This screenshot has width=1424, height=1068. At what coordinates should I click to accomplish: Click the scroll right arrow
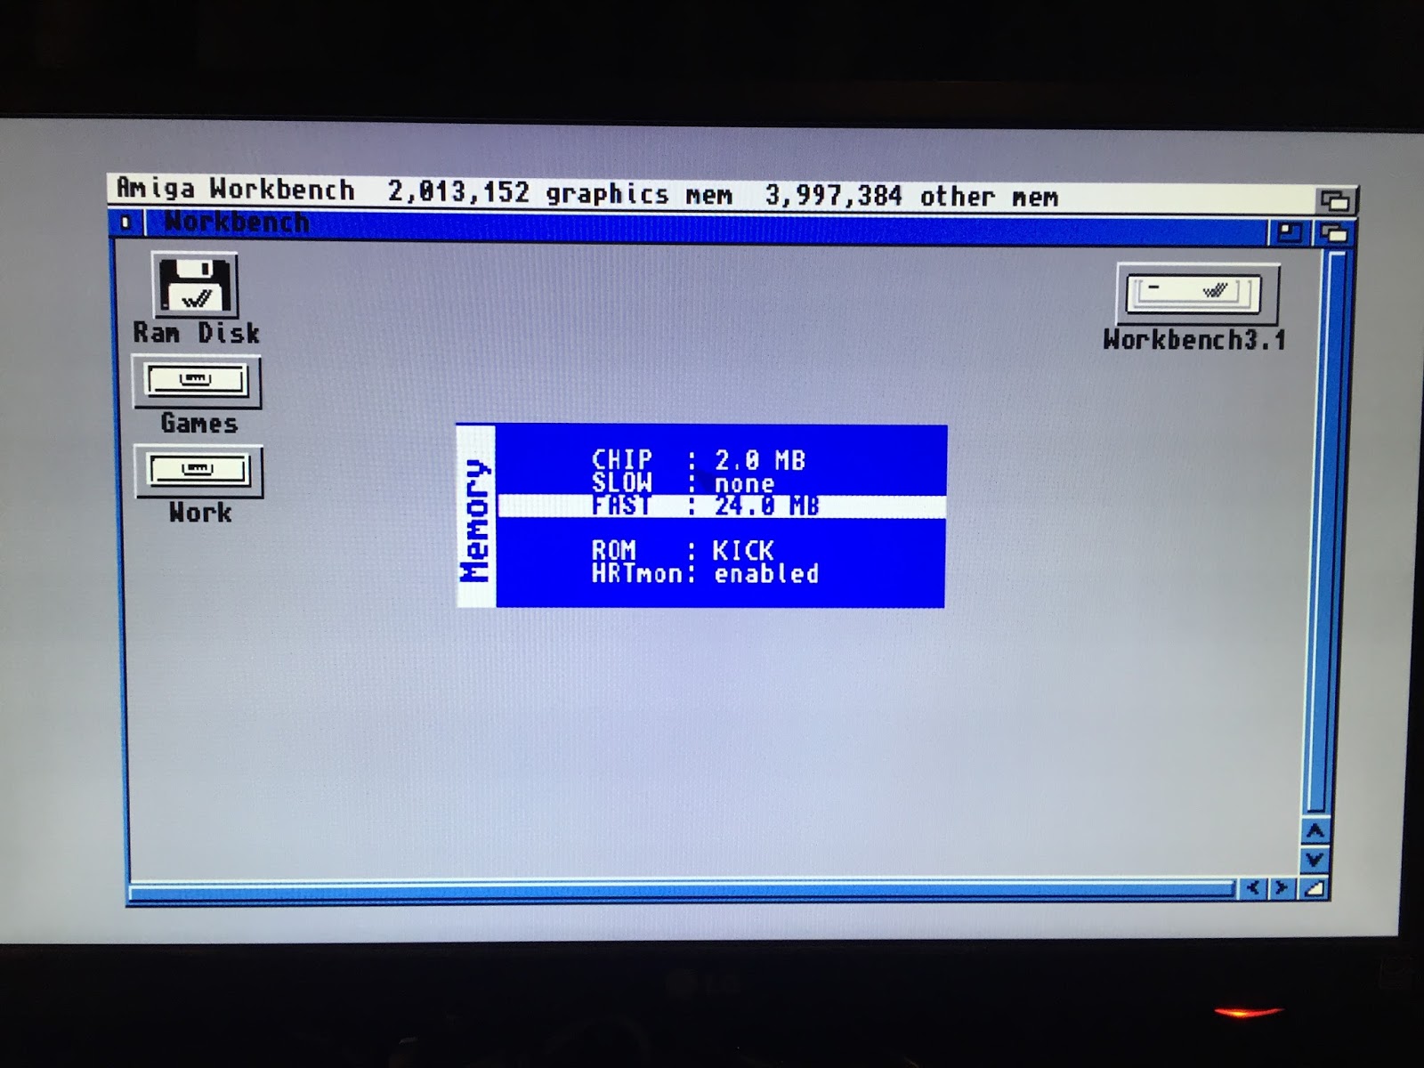pyautogui.click(x=1282, y=887)
